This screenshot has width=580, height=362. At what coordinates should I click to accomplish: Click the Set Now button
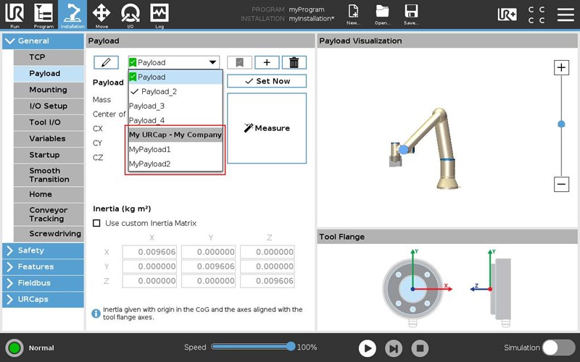click(x=267, y=81)
